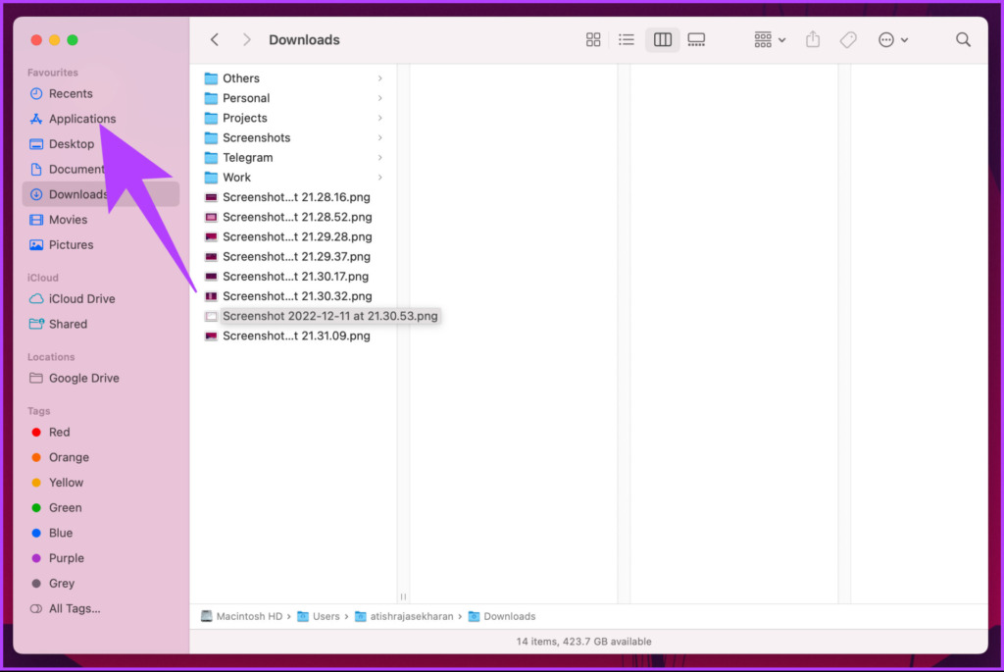The image size is (1004, 672).
Task: Open the More actions ellipsis menu
Action: [892, 39]
